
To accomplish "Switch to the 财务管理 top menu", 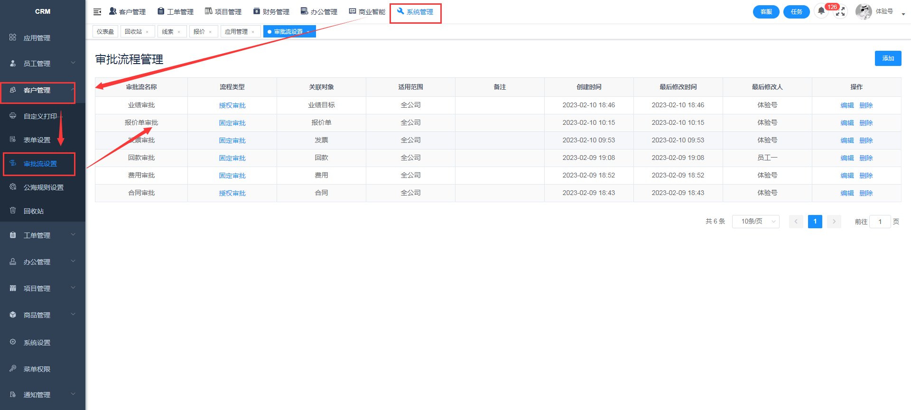I will (271, 12).
